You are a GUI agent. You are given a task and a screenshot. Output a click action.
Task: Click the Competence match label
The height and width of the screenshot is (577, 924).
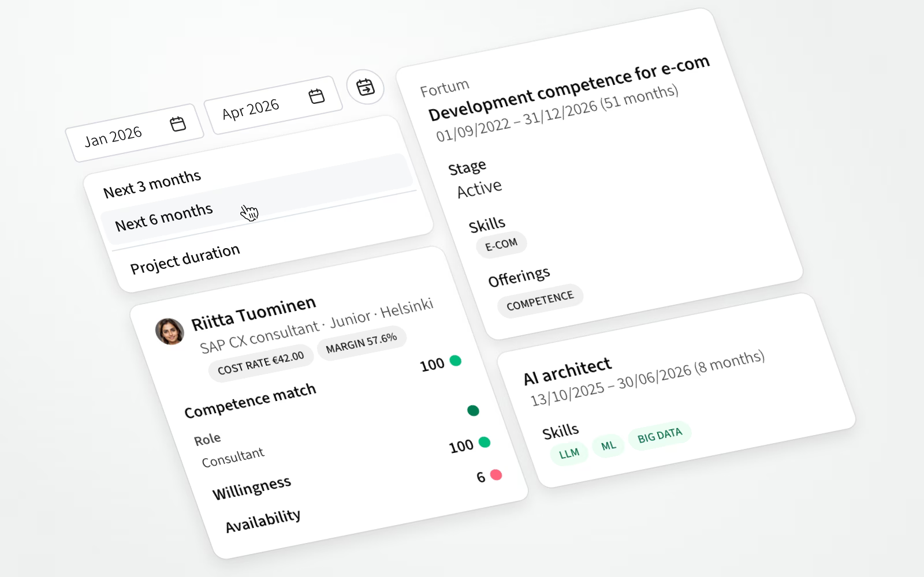click(250, 400)
